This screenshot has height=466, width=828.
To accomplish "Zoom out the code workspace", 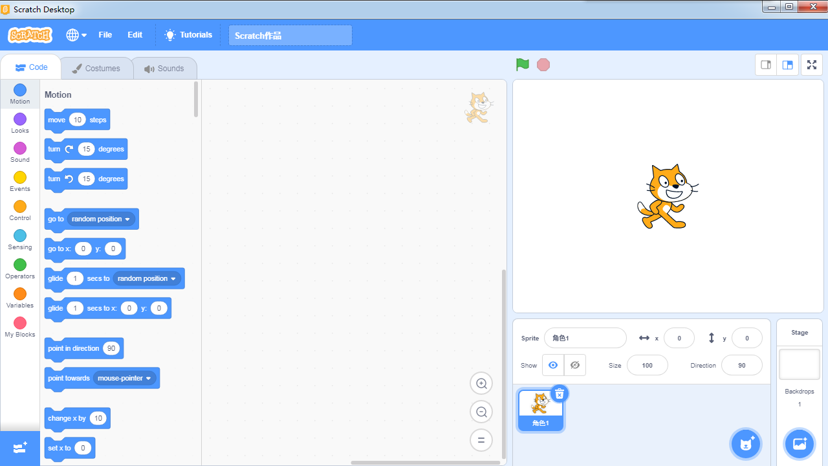I will tap(481, 412).
